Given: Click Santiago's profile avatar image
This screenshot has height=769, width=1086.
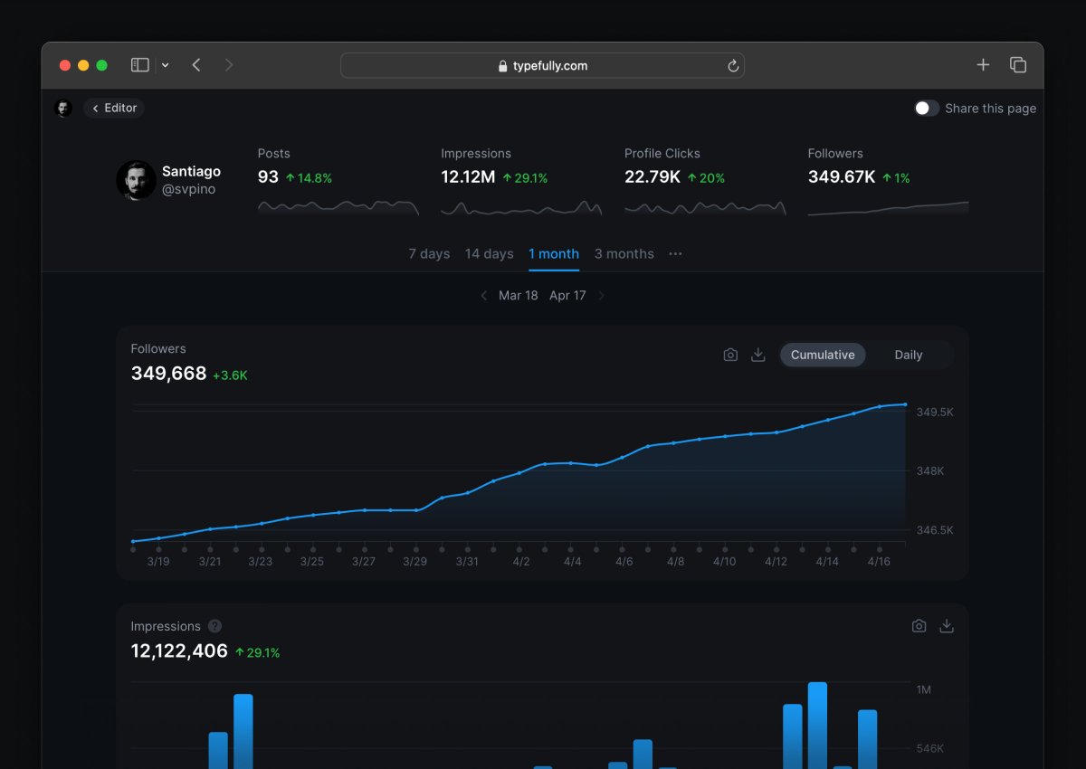Looking at the screenshot, I should pos(137,180).
